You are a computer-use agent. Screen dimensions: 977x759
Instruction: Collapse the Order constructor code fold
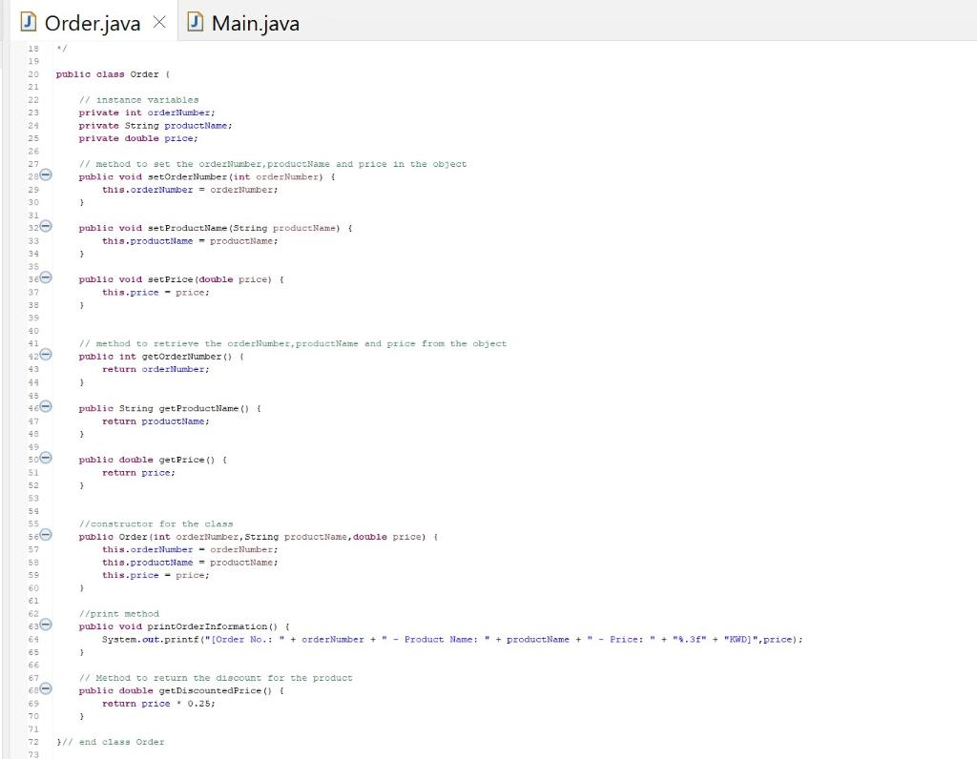[x=44, y=536]
